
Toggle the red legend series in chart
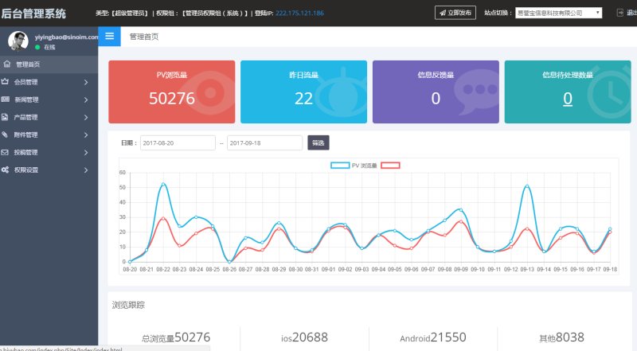point(390,166)
